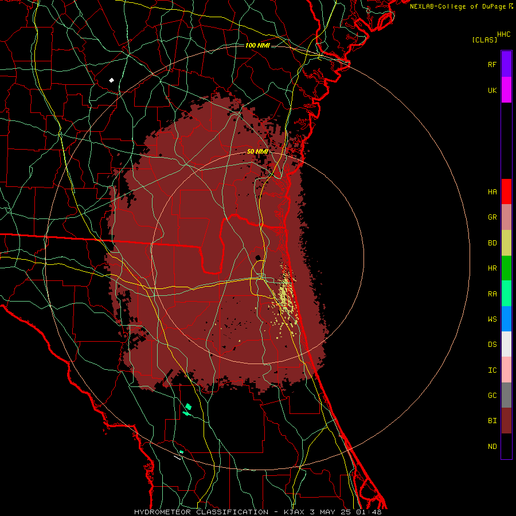516x516 pixels.
Task: Click the DS white legend color block
Action: 506,344
